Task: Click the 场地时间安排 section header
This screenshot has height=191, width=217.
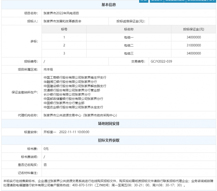Action: 108,124
